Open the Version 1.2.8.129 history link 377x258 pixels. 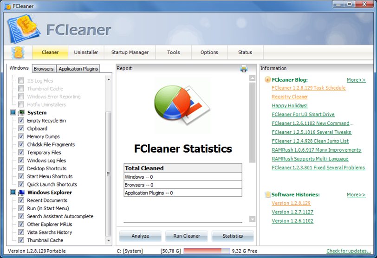coord(291,203)
